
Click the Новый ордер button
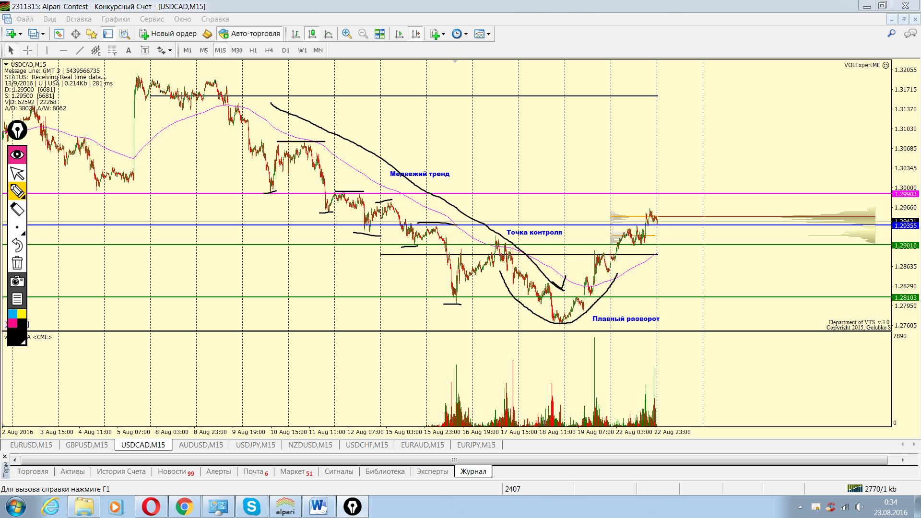click(168, 34)
